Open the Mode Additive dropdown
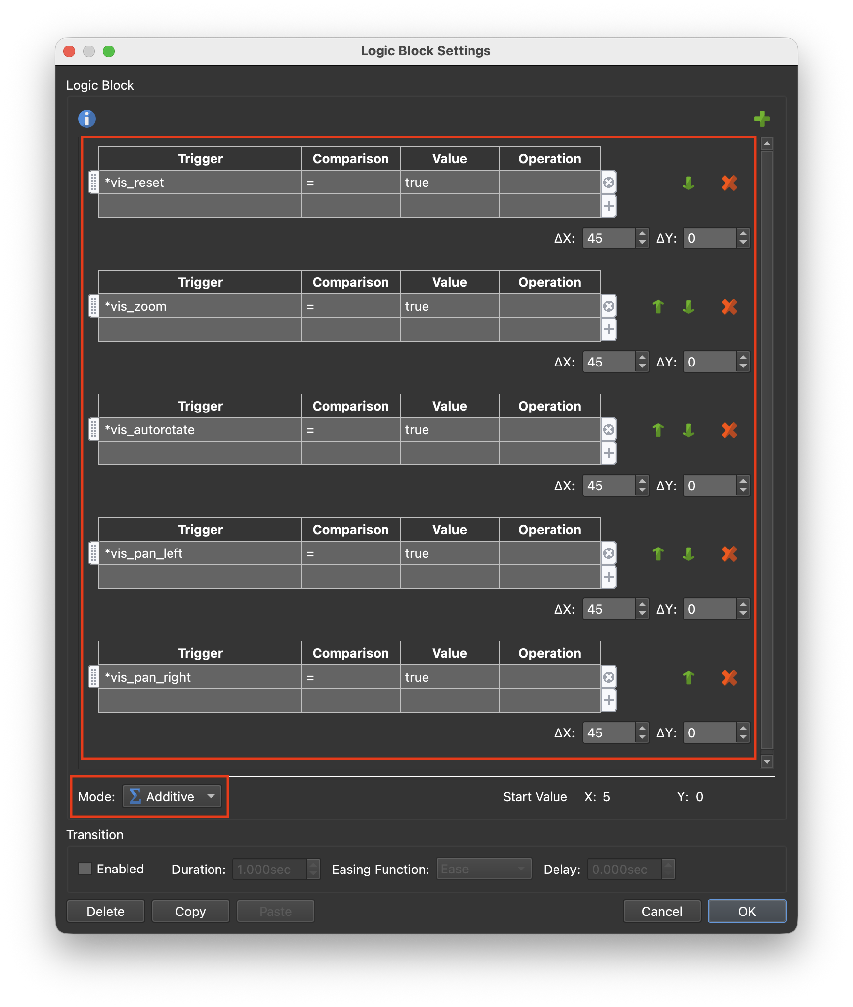This screenshot has height=1007, width=853. [x=172, y=796]
